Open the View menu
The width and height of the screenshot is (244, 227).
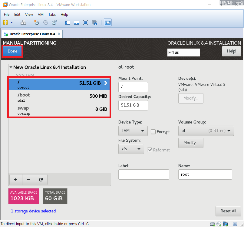(x=29, y=15)
